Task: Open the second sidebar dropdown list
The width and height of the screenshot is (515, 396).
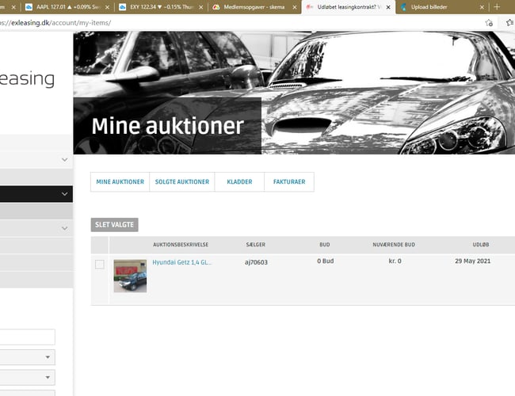Action: (x=28, y=378)
